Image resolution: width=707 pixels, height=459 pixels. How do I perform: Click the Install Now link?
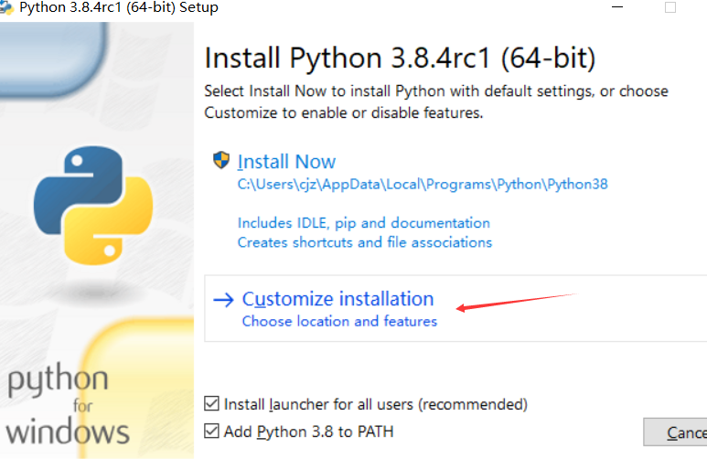point(286,162)
